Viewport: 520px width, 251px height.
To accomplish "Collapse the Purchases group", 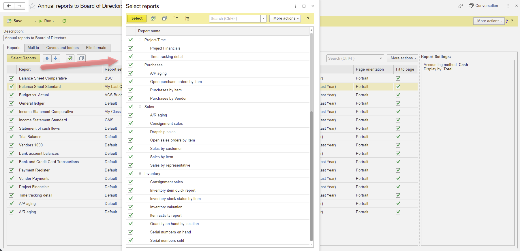I will [140, 65].
